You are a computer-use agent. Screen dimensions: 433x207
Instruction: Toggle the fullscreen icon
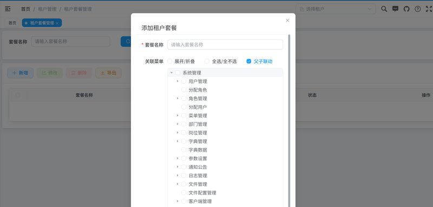coord(429,9)
